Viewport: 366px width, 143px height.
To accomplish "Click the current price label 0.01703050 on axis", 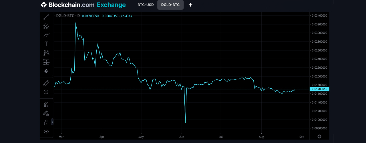I will point(320,89).
